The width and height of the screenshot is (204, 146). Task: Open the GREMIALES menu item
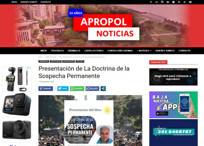74,51
